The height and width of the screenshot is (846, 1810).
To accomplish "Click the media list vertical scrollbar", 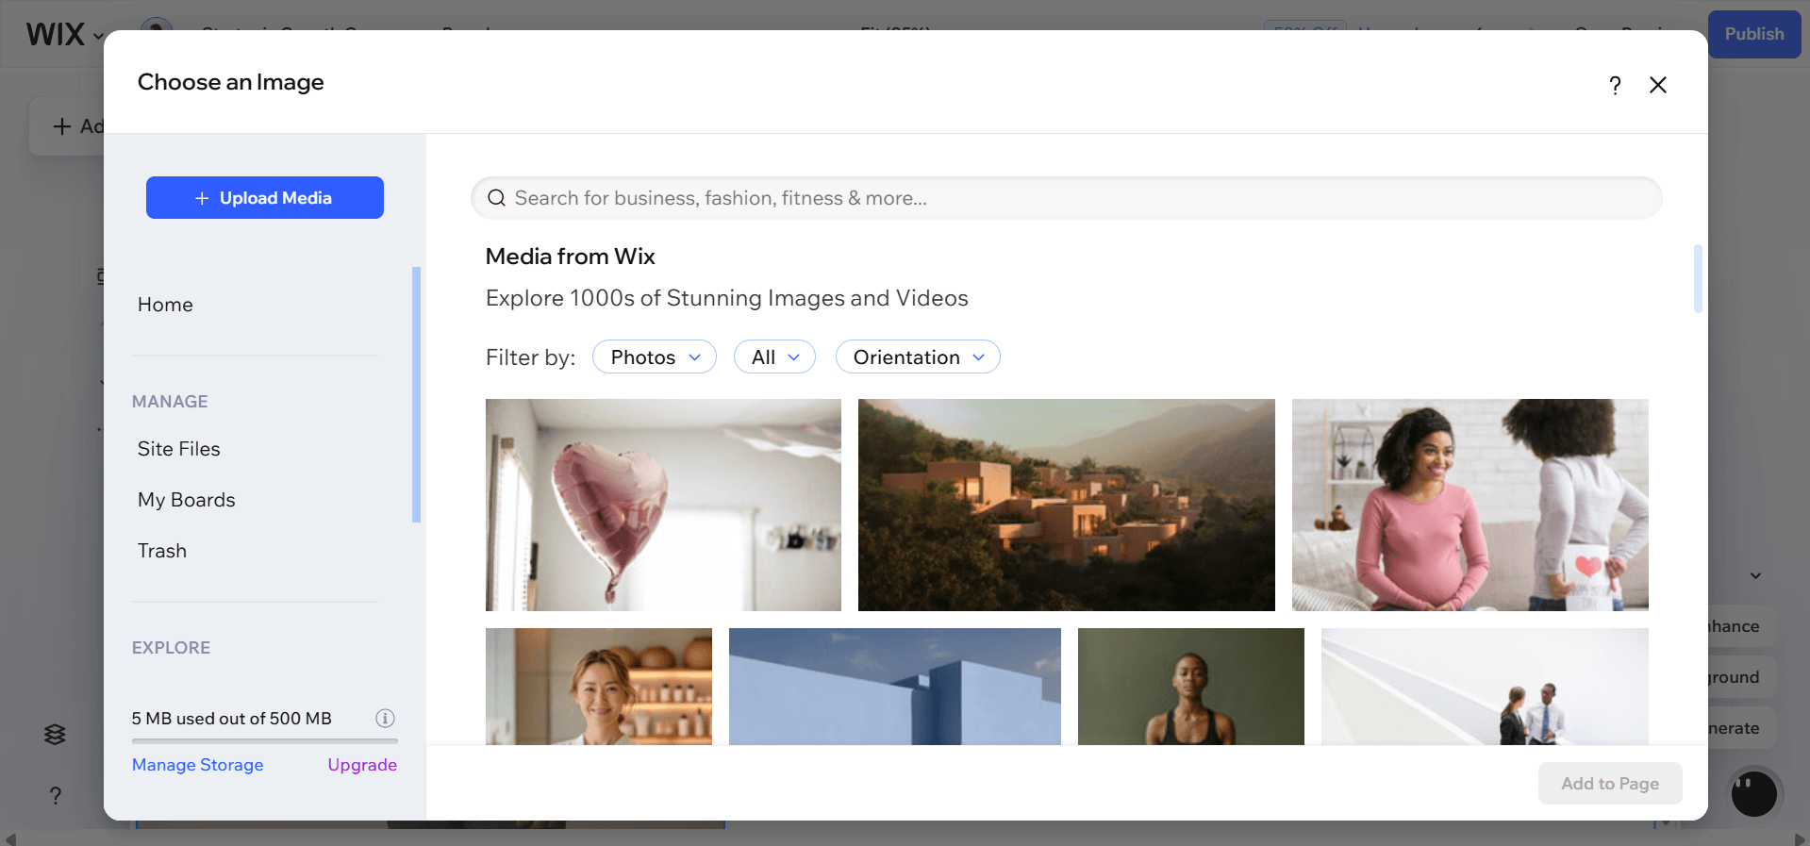I will (x=1698, y=278).
